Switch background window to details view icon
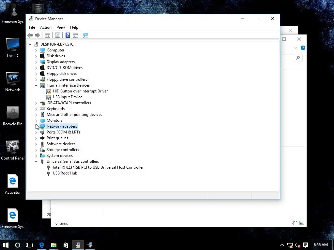The height and width of the screenshot is (250, 334). [x=295, y=223]
